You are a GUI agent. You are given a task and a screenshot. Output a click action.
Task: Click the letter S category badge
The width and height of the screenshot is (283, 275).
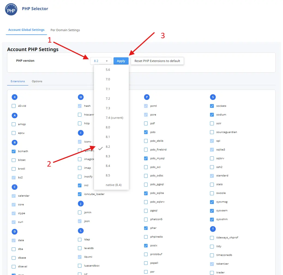[213, 97]
